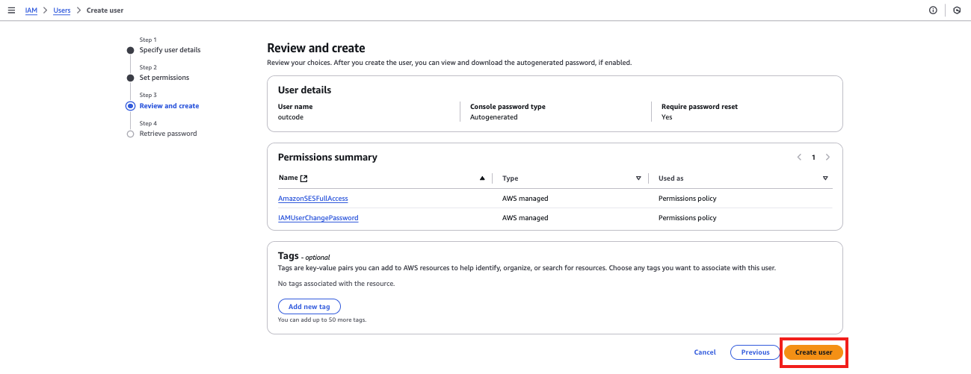Click the Add new tag button
This screenshot has width=971, height=374.
pyautogui.click(x=309, y=307)
